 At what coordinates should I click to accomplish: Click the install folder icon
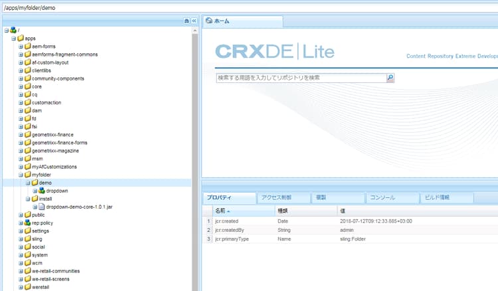click(35, 199)
